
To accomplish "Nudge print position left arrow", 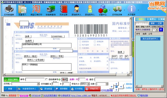I will pos(111,87).
